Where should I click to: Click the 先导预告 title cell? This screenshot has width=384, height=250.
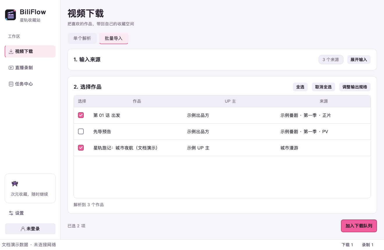coord(102,132)
